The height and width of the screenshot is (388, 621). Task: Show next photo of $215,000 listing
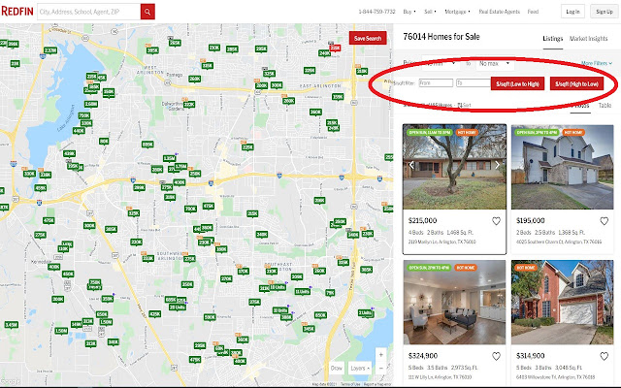pos(498,165)
